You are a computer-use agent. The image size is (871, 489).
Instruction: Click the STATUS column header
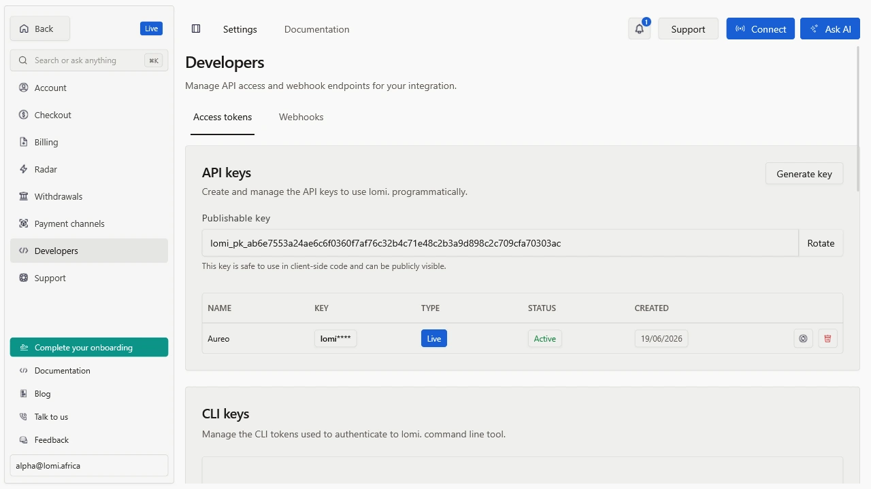point(542,308)
